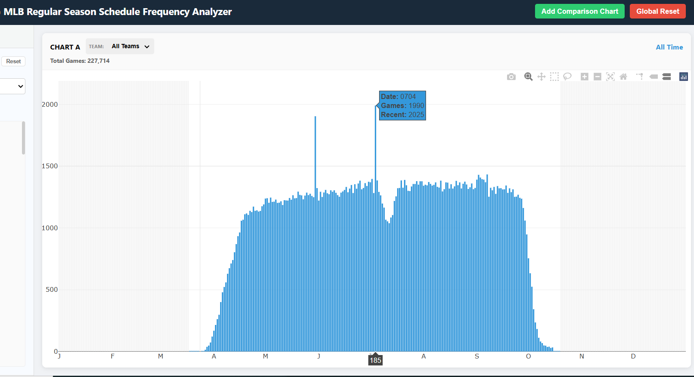The image size is (694, 377).
Task: Click the Zoom Out minus icon
Action: (598, 77)
